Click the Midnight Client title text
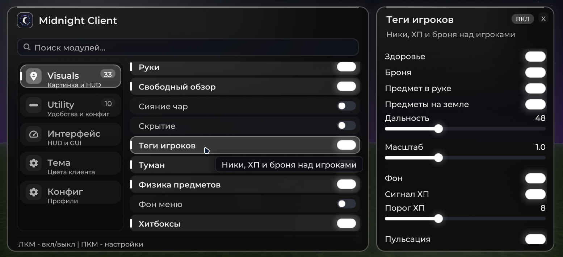 [x=78, y=21]
